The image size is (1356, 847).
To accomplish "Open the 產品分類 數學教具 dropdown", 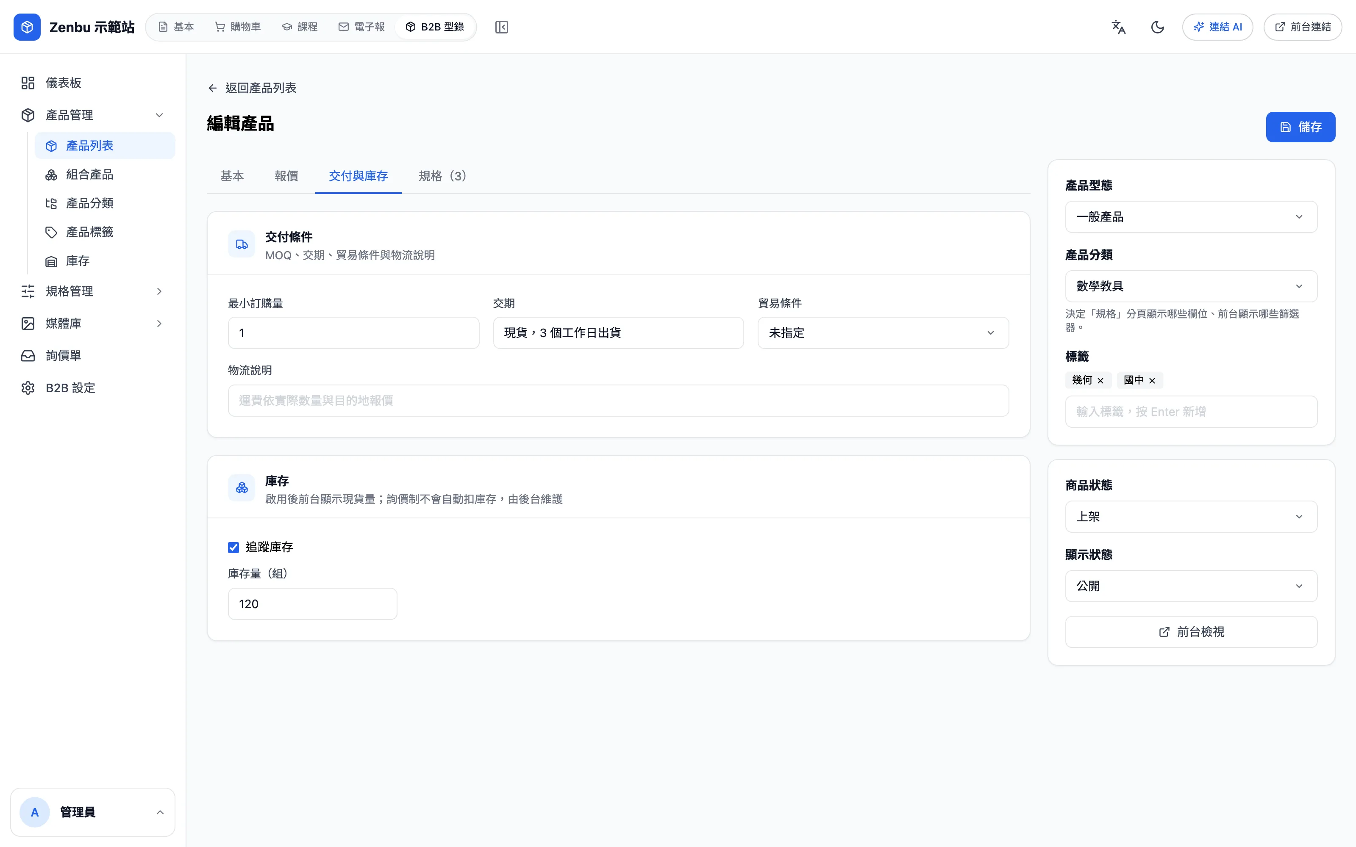I will [1191, 286].
